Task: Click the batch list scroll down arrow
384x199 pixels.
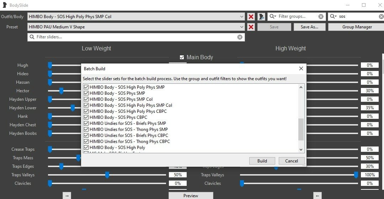Action: [x=301, y=150]
